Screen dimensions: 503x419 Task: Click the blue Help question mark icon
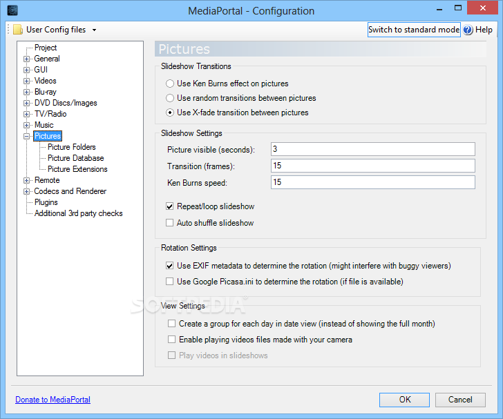coord(468,30)
